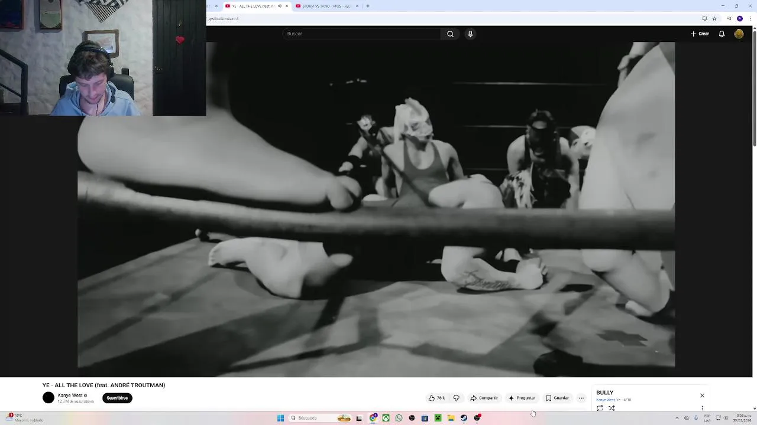Toggle loop for the BULLY playlist
The width and height of the screenshot is (757, 425).
600,408
